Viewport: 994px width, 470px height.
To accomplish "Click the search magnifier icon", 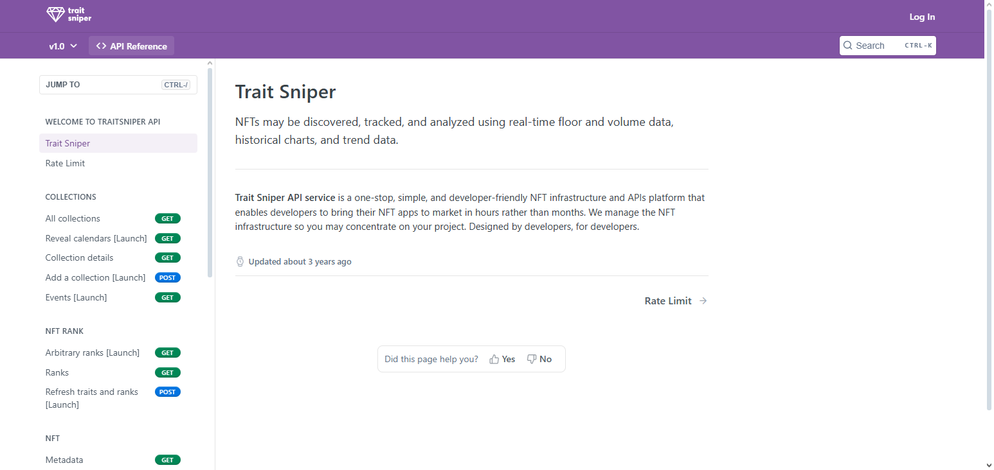I will point(849,46).
